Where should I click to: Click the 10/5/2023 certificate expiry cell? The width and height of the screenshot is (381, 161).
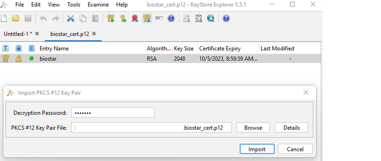tap(228, 59)
